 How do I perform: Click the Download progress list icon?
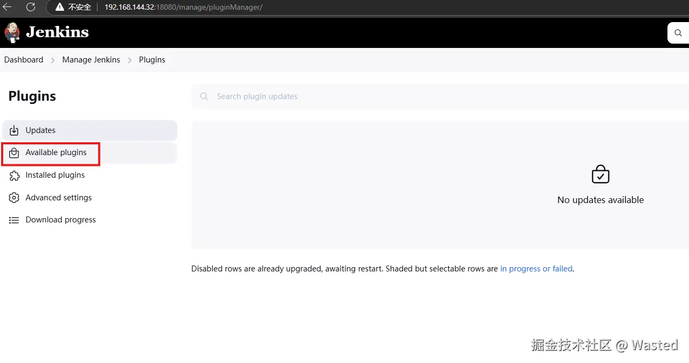point(14,220)
